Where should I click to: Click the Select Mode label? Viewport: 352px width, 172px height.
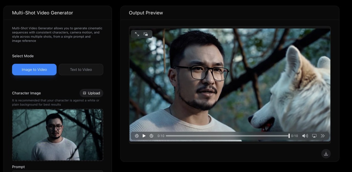coord(23,56)
